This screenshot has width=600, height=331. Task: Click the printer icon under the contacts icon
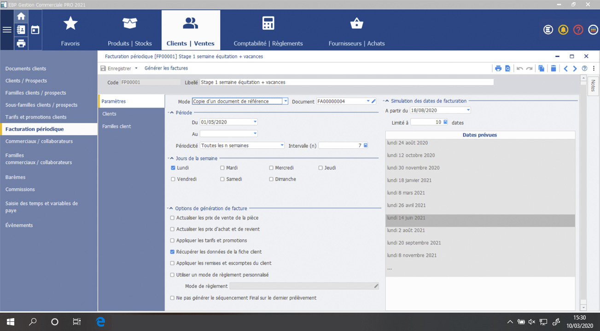pos(21,43)
